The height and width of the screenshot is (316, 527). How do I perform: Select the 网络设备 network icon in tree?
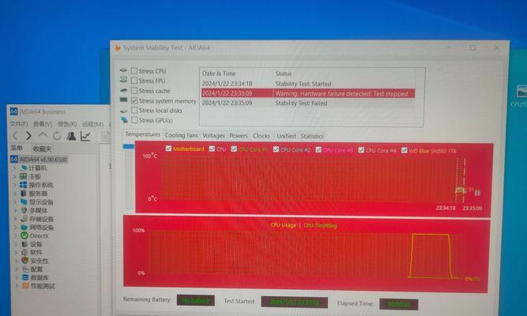pyautogui.click(x=24, y=228)
